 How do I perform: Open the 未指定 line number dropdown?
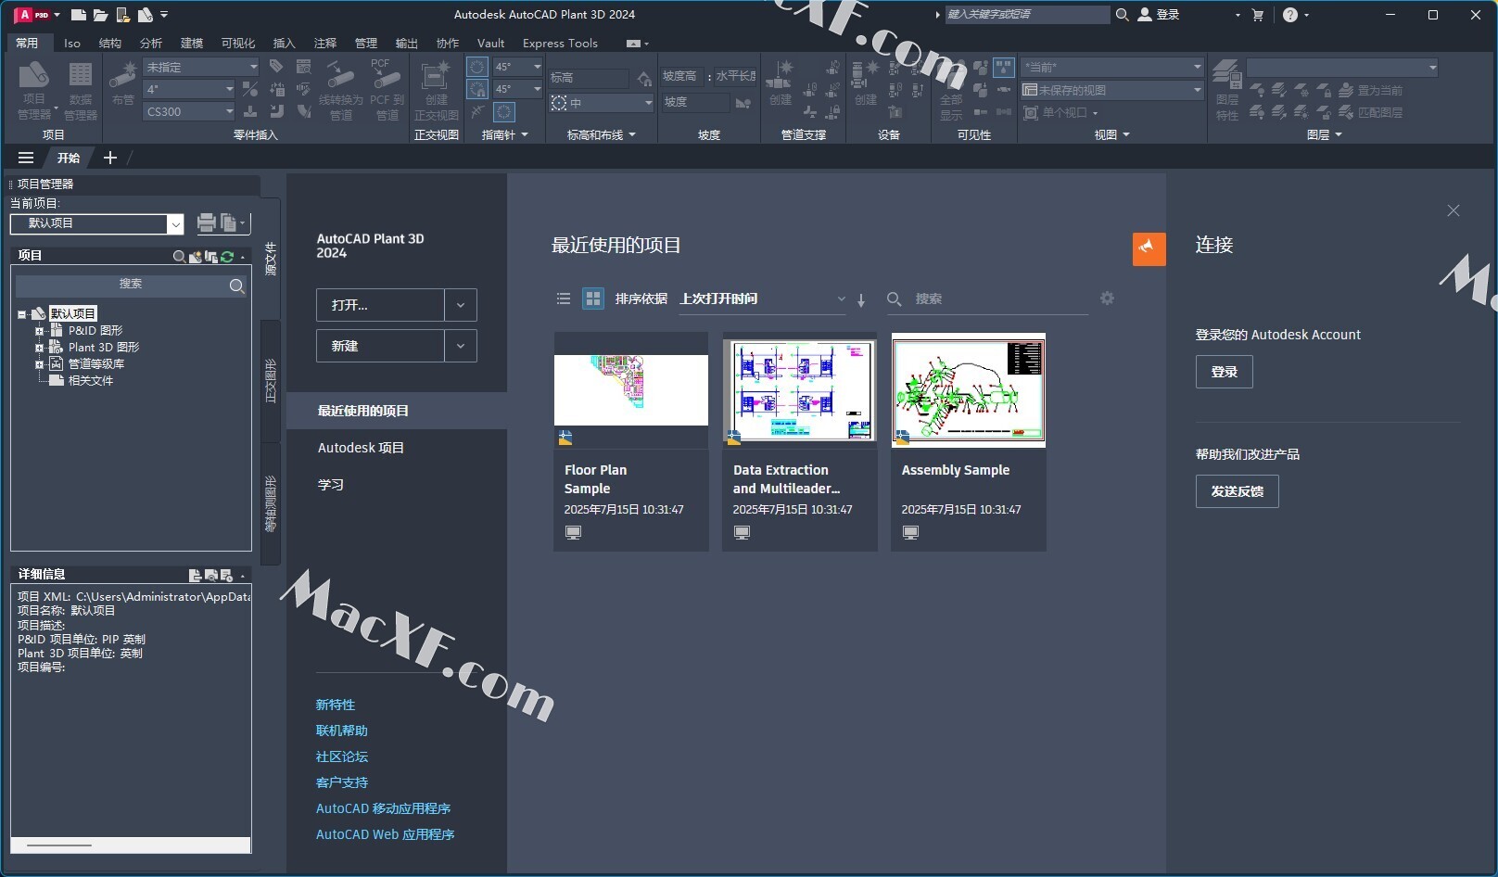click(x=201, y=67)
